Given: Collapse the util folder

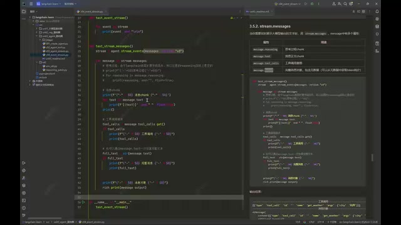Looking at the screenshot, I should (x=37, y=62).
